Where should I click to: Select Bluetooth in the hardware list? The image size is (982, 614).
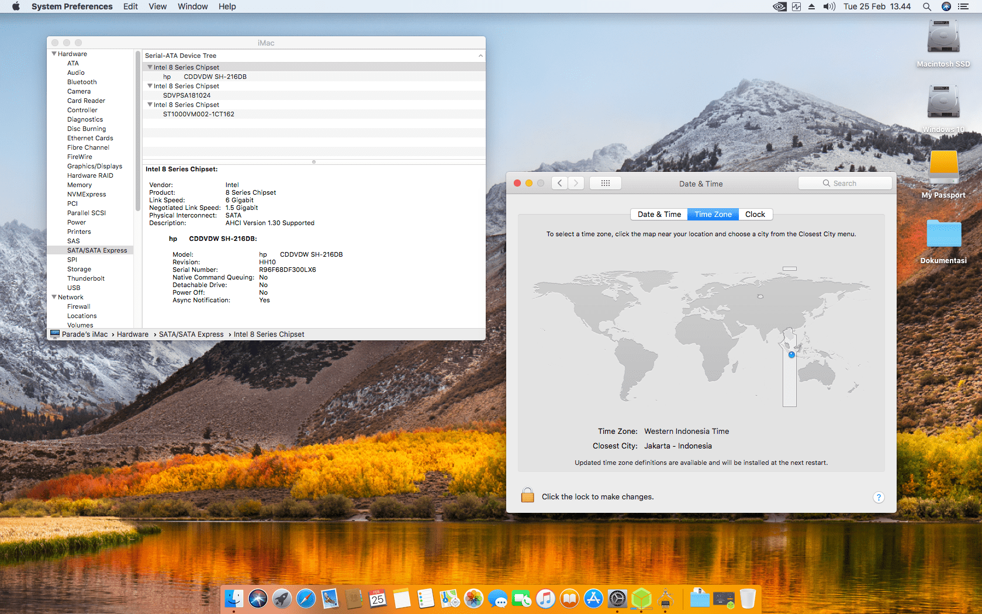click(82, 82)
